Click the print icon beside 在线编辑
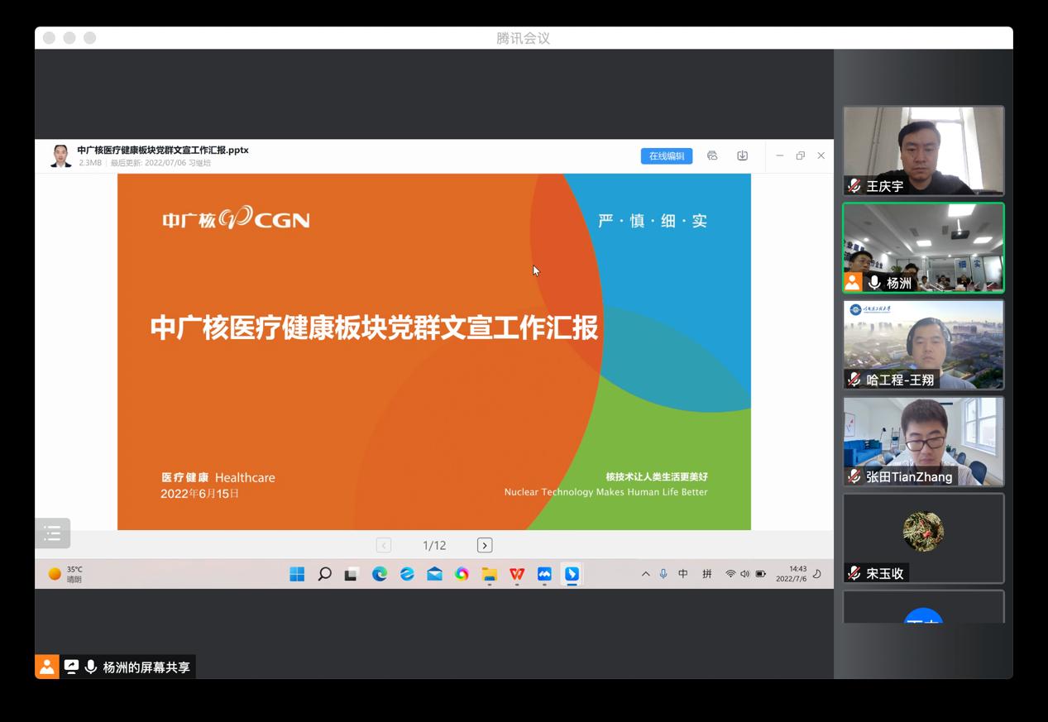 [x=712, y=155]
